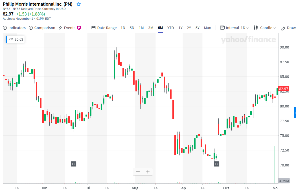Click the star to follow PM
Image resolution: width=296 pixels, height=193 pixels.
79,4
